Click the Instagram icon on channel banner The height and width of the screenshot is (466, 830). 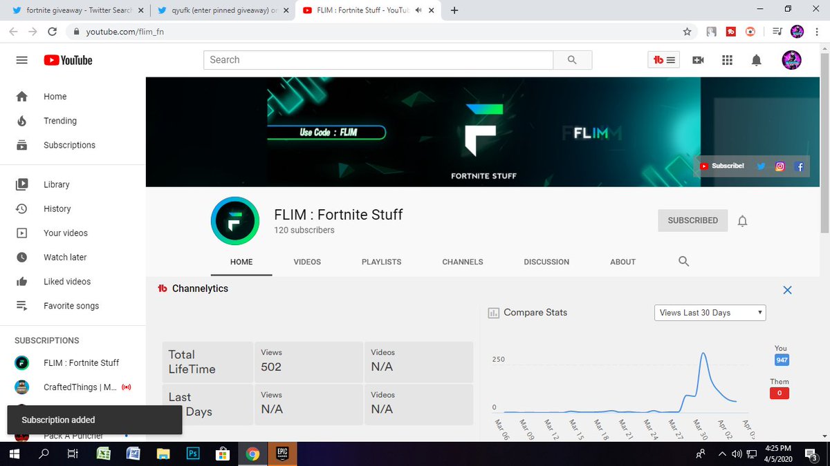click(780, 166)
